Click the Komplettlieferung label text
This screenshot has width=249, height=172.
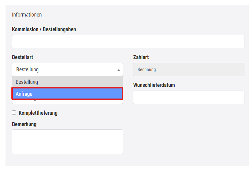click(38, 113)
